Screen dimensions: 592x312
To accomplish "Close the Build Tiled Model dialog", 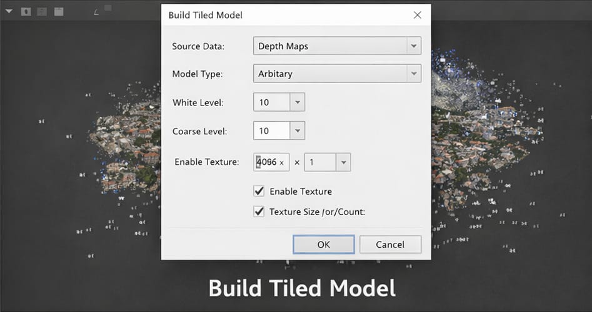I will [x=417, y=14].
